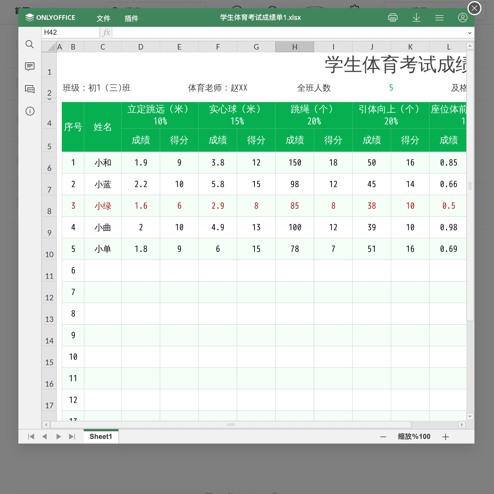Click the print icon in header
This screenshot has width=494, height=494.
coord(393,18)
